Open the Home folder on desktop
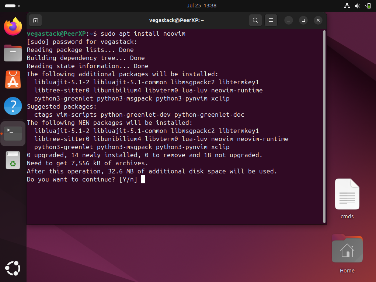Screen dimensions: 376x282 [x=347, y=250]
